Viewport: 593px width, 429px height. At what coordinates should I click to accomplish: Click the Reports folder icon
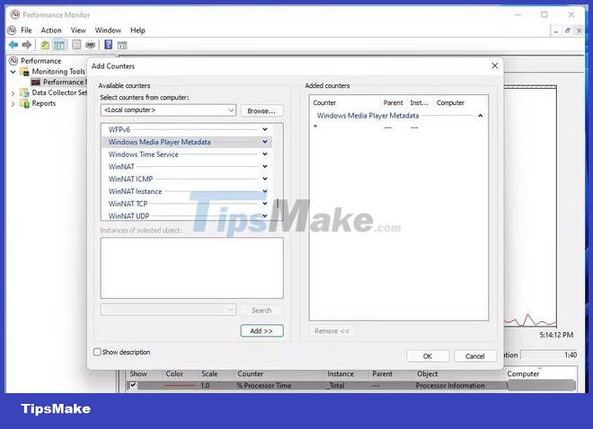[24, 103]
